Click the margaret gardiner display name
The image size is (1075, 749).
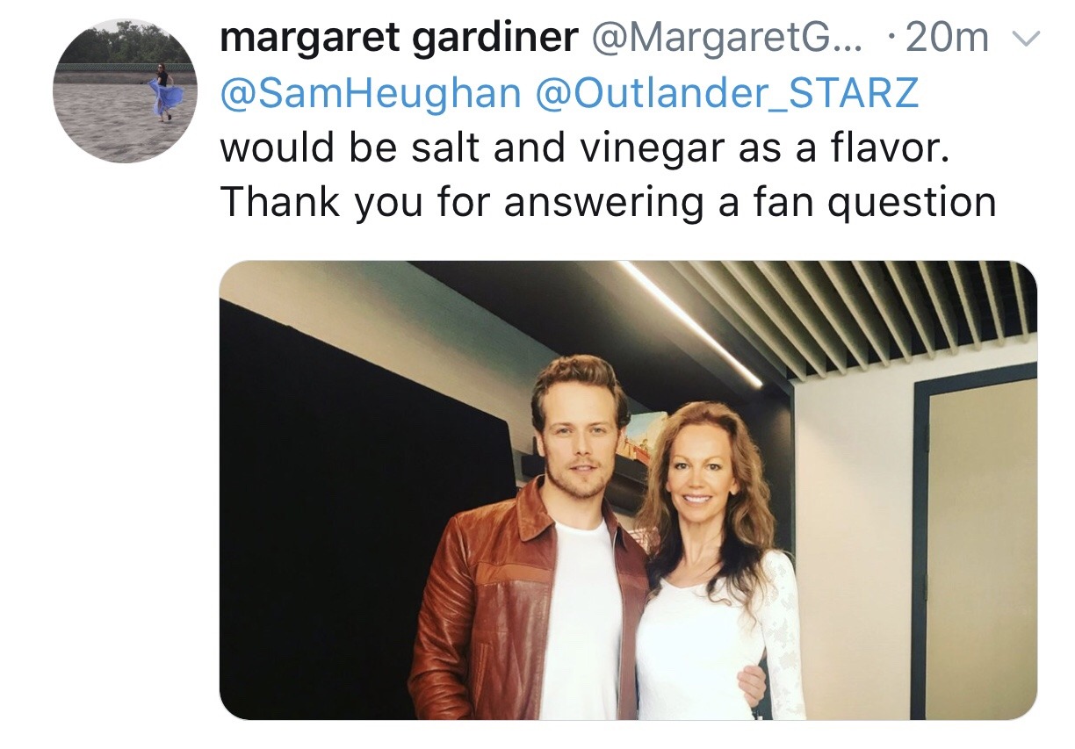pos(399,39)
